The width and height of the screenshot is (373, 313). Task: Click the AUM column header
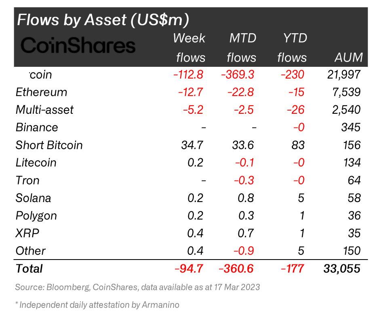349,57
